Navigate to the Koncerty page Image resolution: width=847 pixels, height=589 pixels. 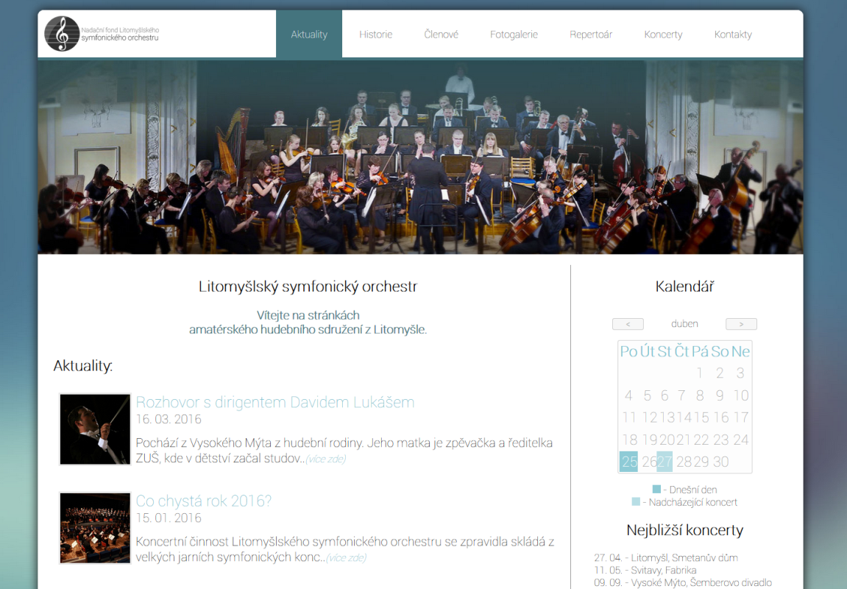(x=663, y=34)
